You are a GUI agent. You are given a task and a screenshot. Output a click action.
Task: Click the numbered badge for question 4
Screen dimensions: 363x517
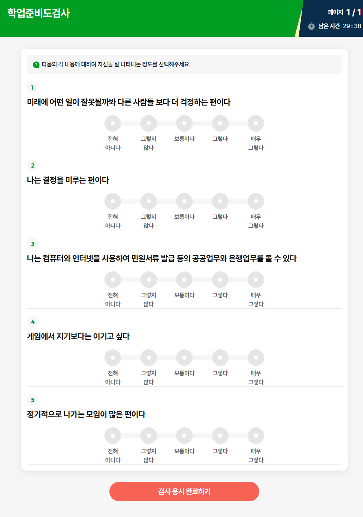point(33,322)
